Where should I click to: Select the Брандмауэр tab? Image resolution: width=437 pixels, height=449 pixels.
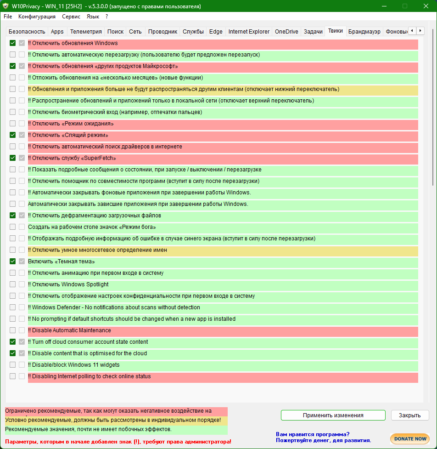click(364, 32)
